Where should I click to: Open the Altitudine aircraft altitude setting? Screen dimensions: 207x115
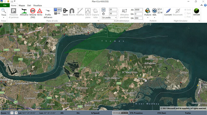[x=24, y=12]
